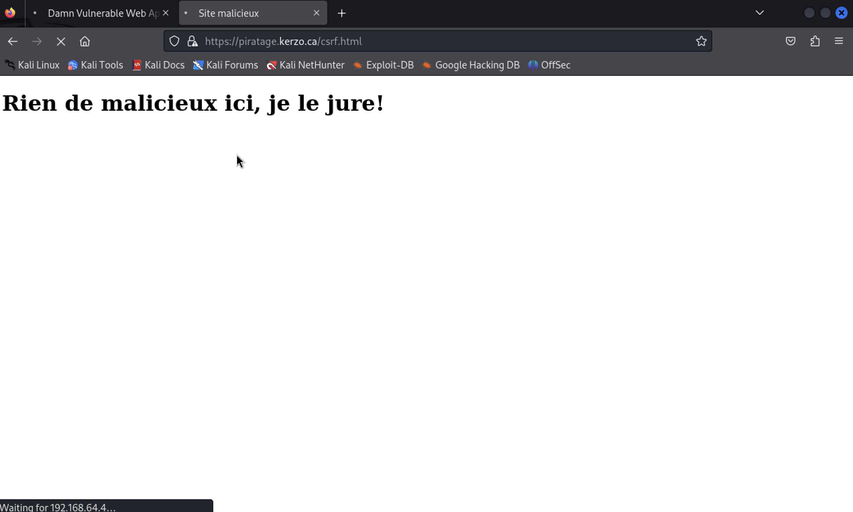Screen dimensions: 853x512
Task: Open the Google Hacking DB bookmark
Action: [x=471, y=65]
